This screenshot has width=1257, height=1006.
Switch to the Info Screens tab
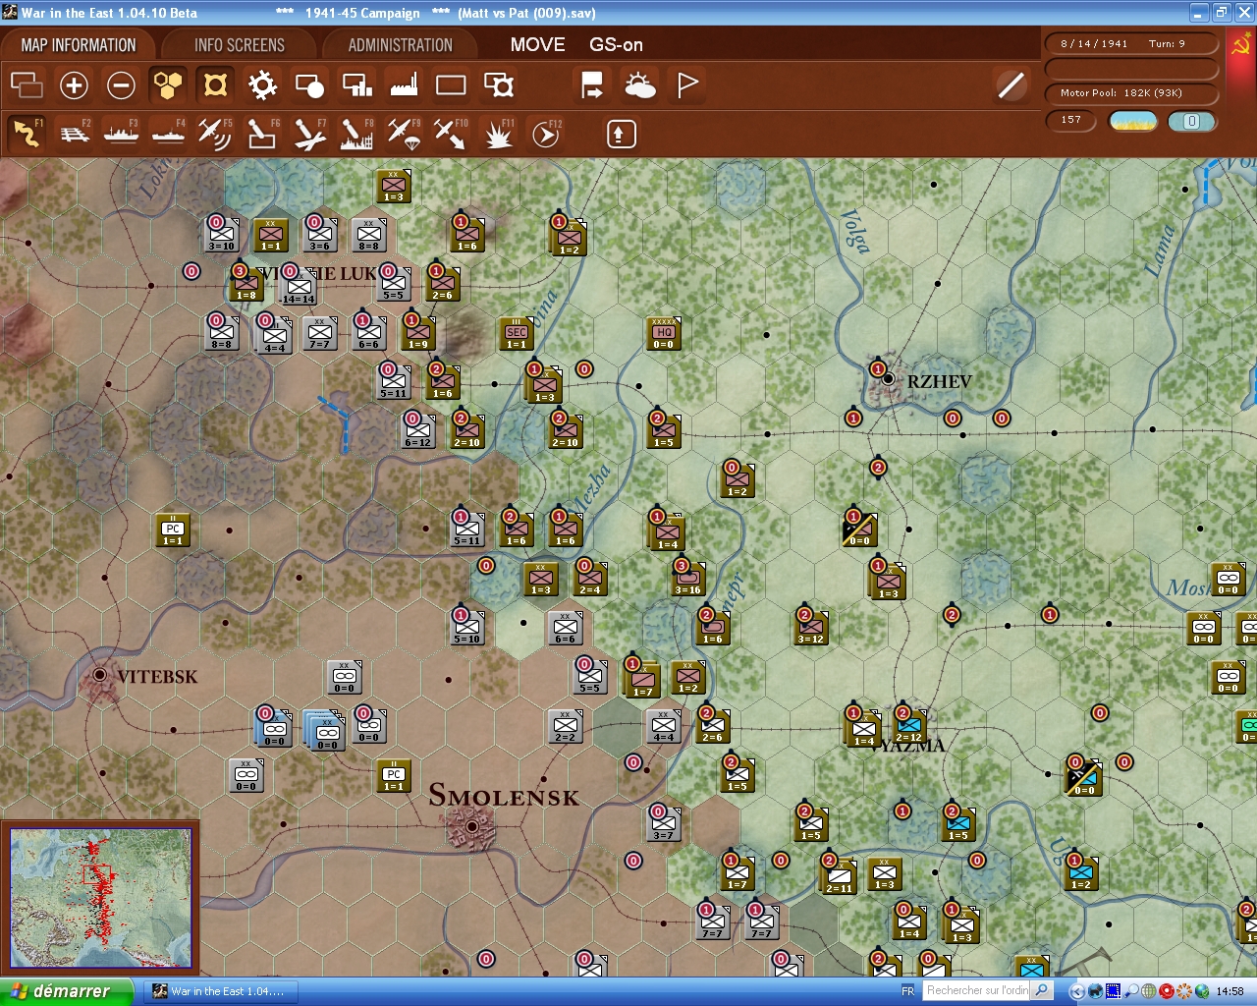[240, 45]
